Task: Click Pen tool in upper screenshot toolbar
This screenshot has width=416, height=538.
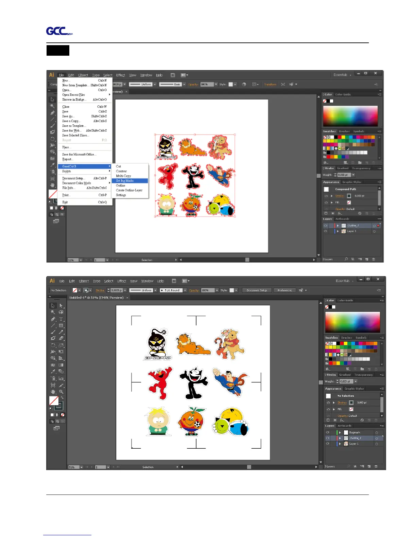Action: (52, 113)
